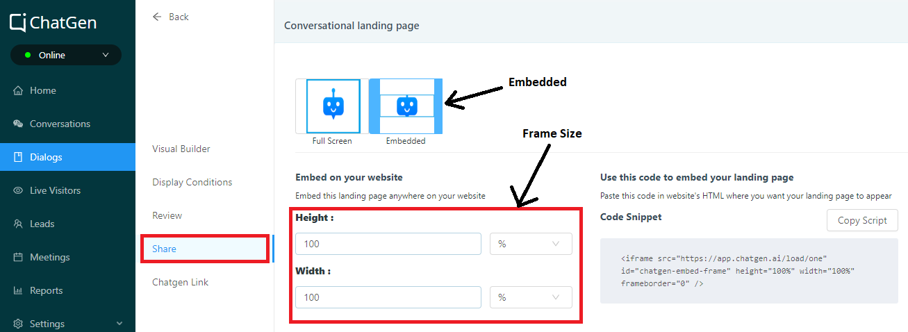Focus the Height value input field
Screen dimensions: 908x332
click(388, 244)
